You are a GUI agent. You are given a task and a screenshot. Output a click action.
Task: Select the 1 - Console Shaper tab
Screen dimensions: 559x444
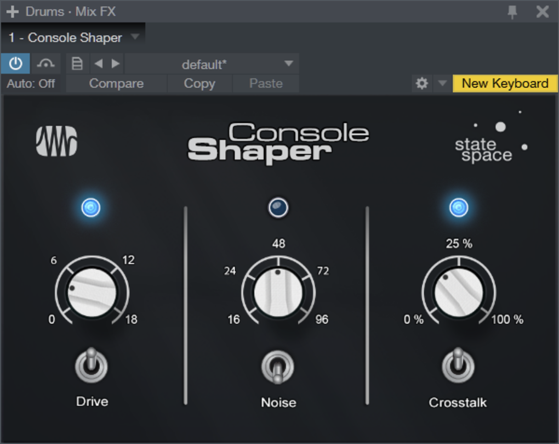point(73,37)
